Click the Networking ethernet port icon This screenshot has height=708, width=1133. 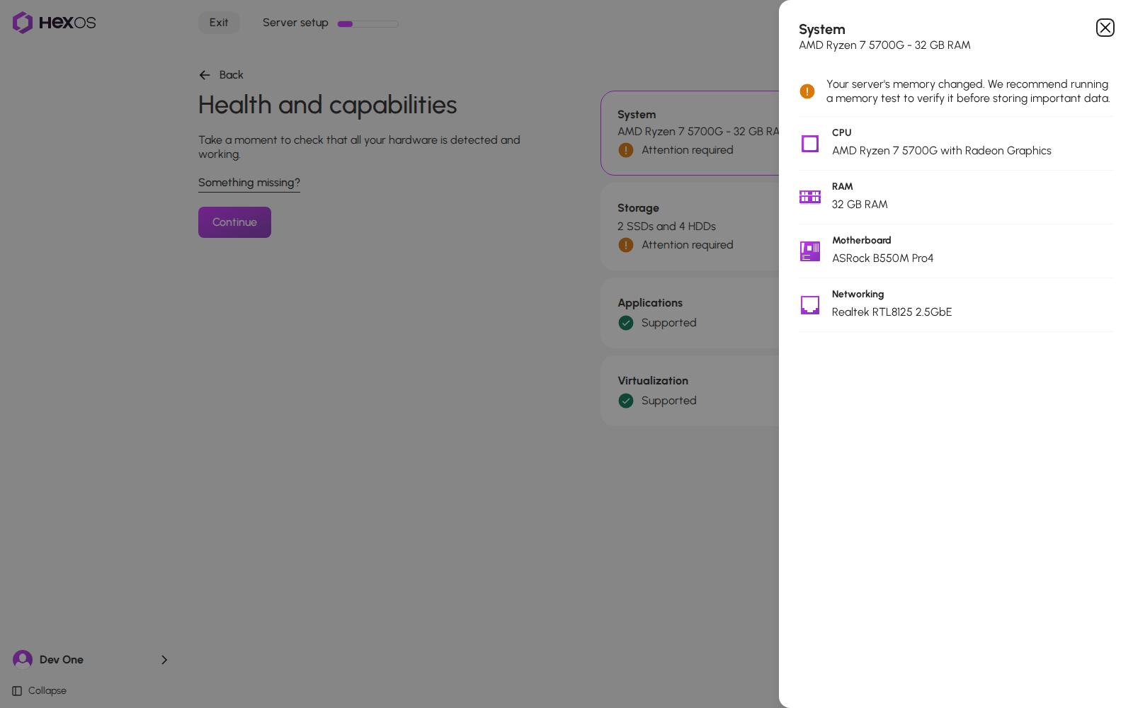[x=810, y=305]
